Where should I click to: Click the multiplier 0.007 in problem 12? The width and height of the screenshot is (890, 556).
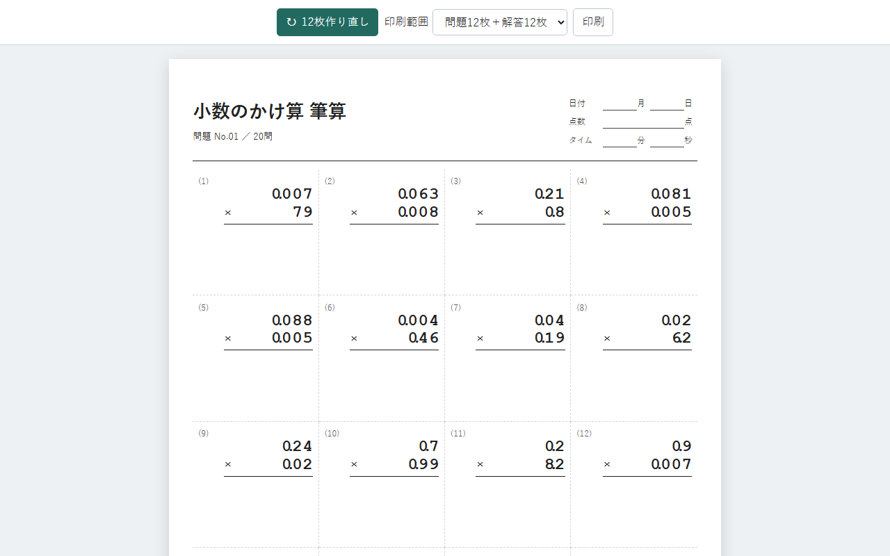(x=671, y=464)
